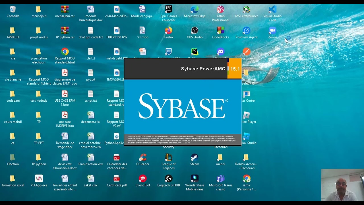This screenshot has width=364, height=205.
Task: Select USE CASE EFM 1.boo file
Action: click(65, 98)
